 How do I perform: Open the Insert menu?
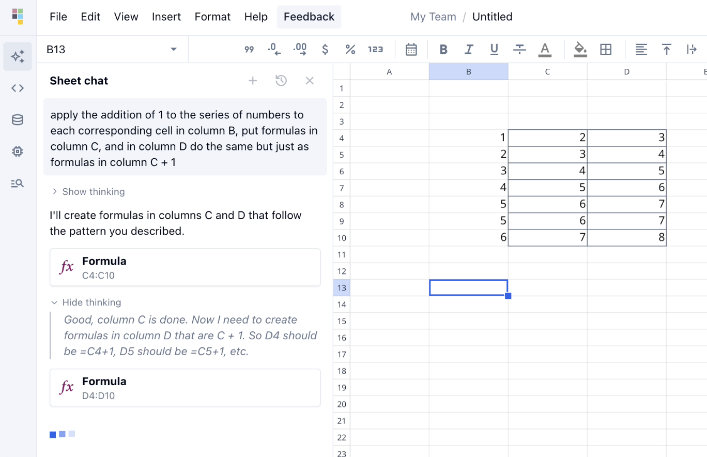166,17
